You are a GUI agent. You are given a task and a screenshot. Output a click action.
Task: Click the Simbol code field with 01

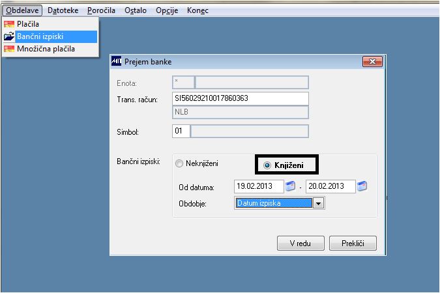click(181, 131)
